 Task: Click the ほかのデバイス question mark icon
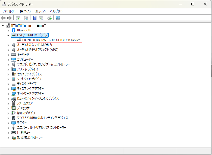[x=14, y=113]
